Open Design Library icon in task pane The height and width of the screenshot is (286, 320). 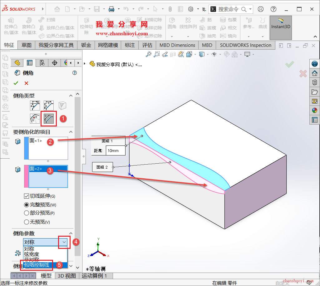tap(314, 82)
